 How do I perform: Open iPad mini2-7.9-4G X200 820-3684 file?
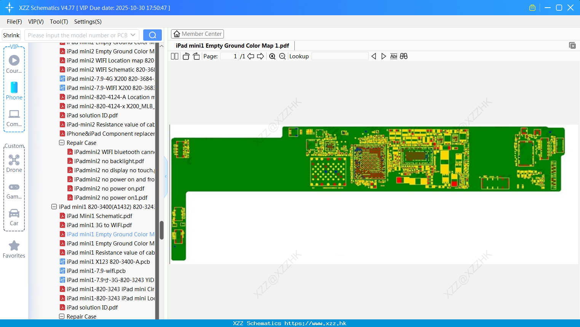click(107, 79)
